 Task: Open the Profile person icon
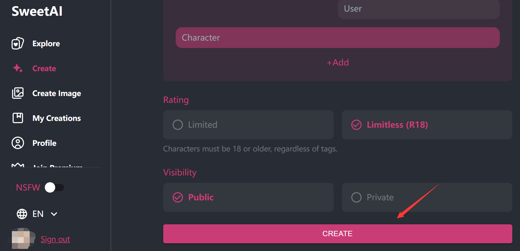tap(18, 143)
